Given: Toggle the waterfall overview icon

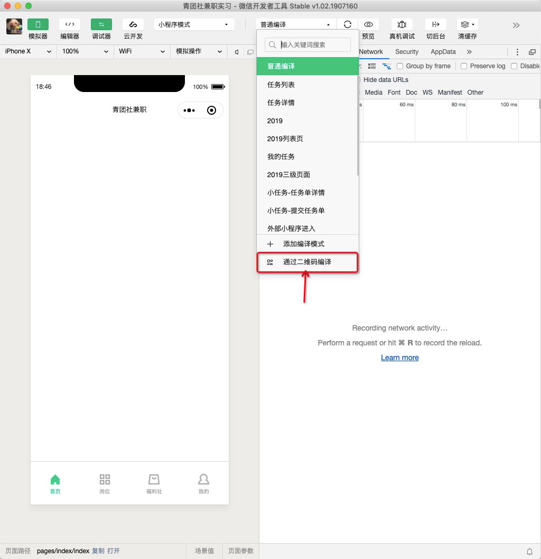Looking at the screenshot, I should click(x=386, y=66).
